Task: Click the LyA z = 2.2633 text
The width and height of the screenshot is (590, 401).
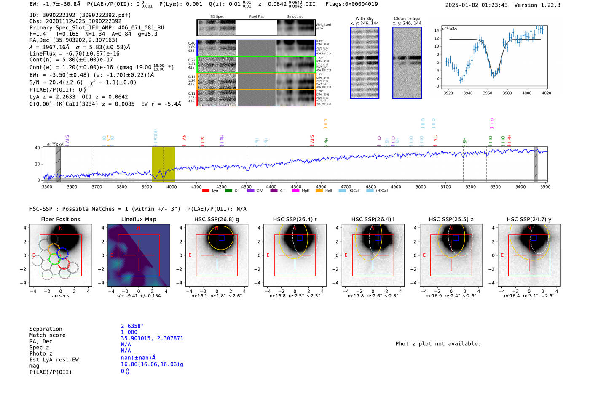Action: pos(52,97)
